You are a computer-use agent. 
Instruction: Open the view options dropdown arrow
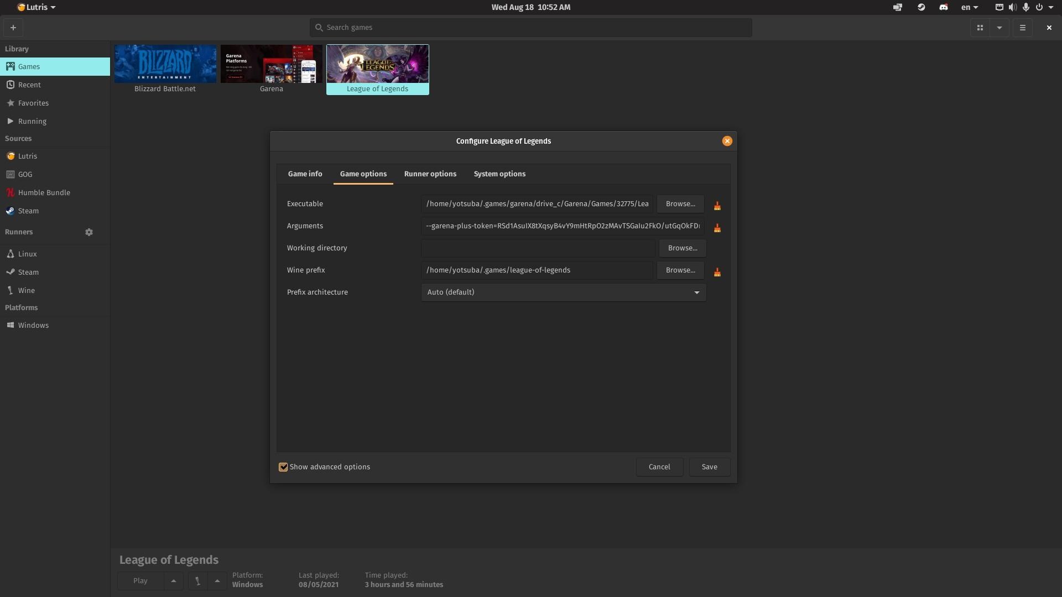point(999,28)
